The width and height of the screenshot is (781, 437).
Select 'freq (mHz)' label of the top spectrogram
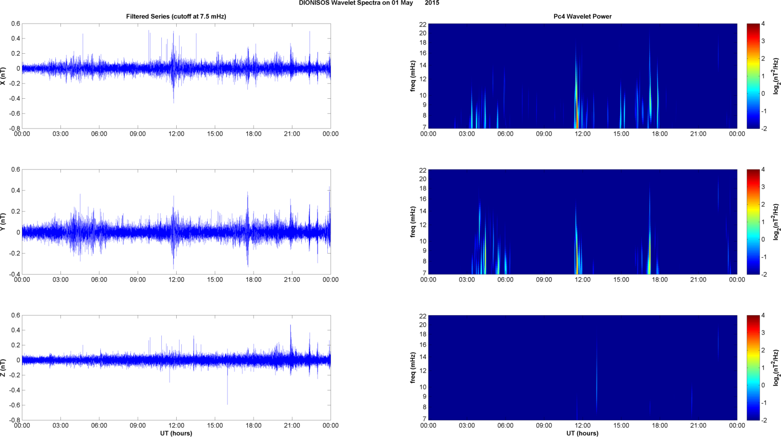click(x=413, y=76)
